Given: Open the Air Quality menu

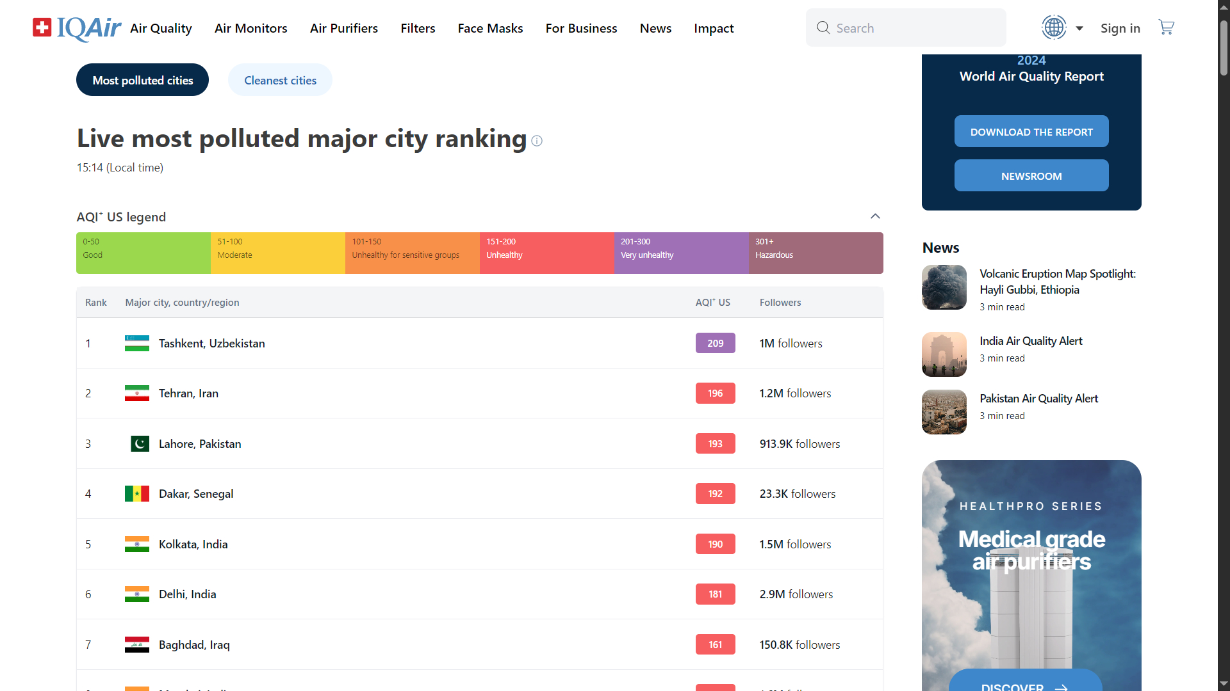Looking at the screenshot, I should click(x=161, y=28).
